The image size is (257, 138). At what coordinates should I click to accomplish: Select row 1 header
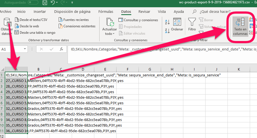point(2,75)
